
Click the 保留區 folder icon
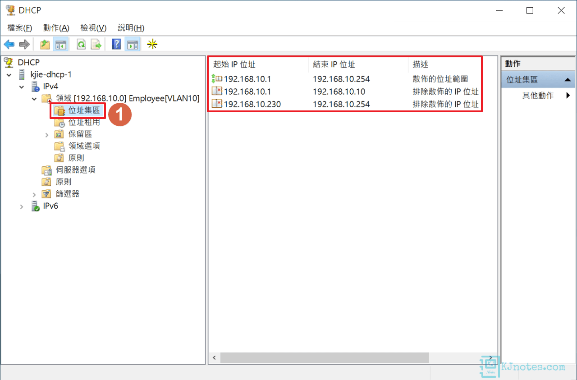pos(59,134)
